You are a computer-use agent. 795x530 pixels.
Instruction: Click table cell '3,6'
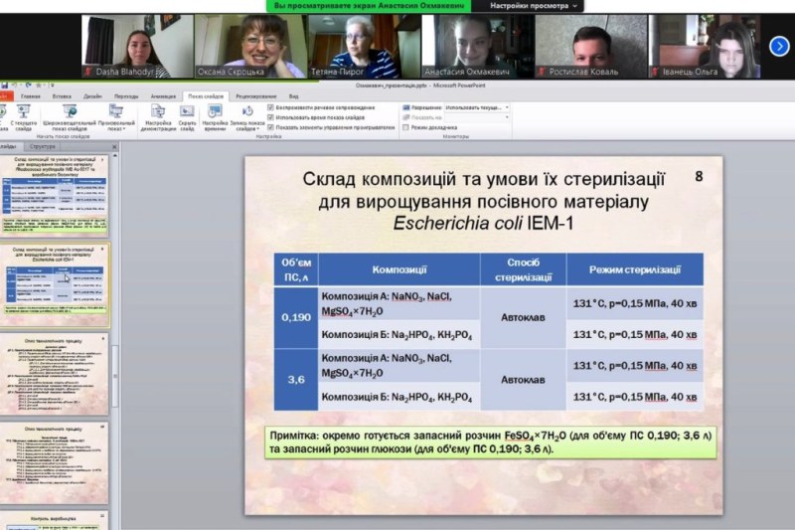click(296, 380)
